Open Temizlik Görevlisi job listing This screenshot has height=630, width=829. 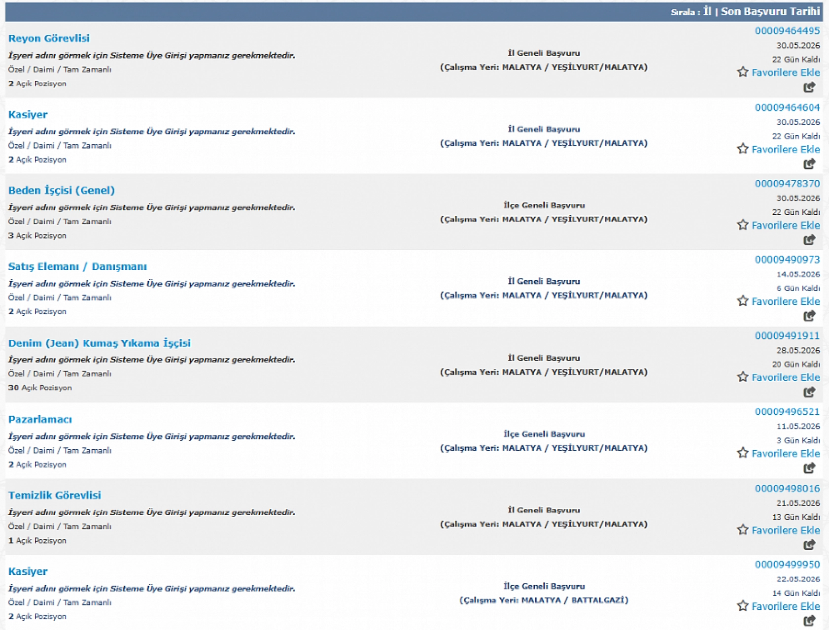[x=55, y=495]
